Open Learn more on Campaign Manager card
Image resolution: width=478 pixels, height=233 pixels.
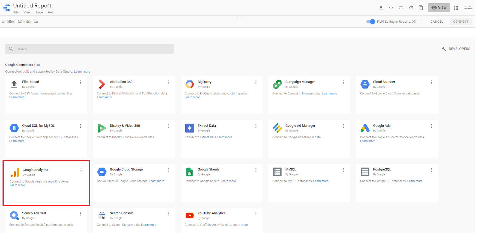pyautogui.click(x=330, y=94)
